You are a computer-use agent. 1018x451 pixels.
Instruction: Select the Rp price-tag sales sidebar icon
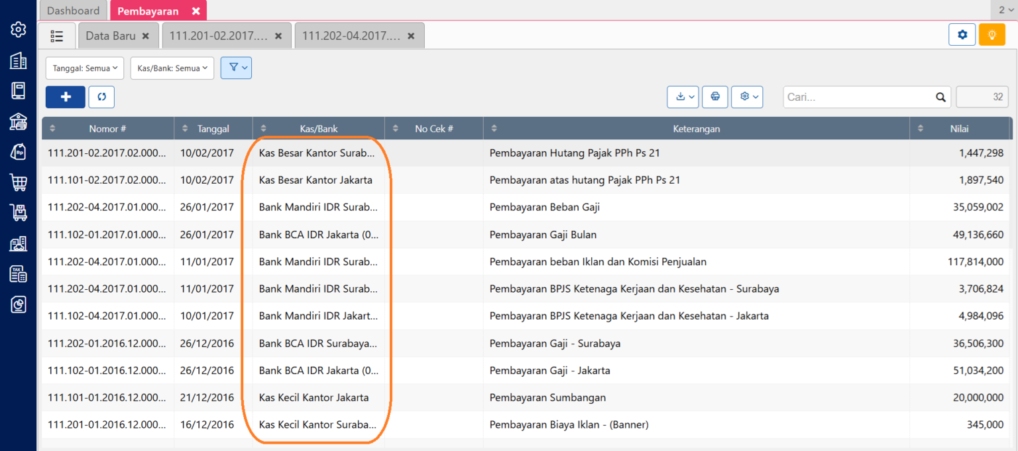click(x=18, y=152)
